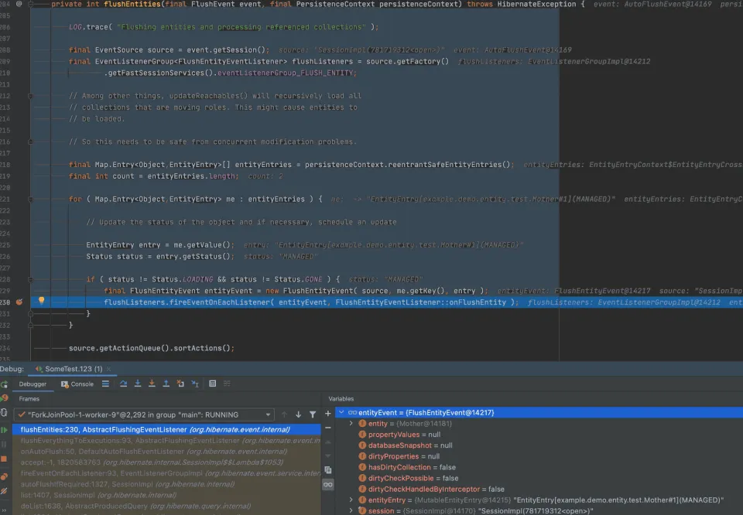Toggle the breakpoint on line 230
Image resolution: width=743 pixels, height=515 pixels.
coord(19,302)
